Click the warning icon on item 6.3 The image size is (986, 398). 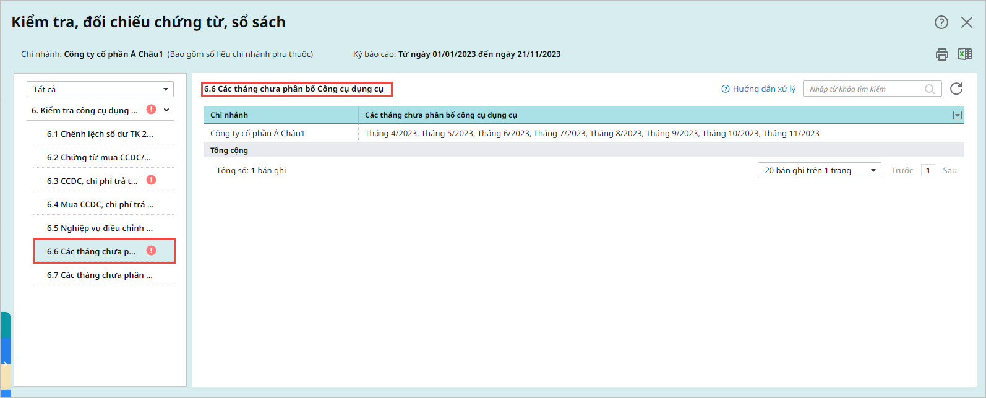coord(151,180)
